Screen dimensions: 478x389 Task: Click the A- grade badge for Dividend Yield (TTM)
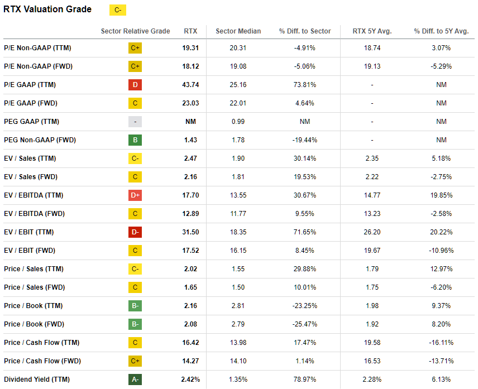coord(135,380)
